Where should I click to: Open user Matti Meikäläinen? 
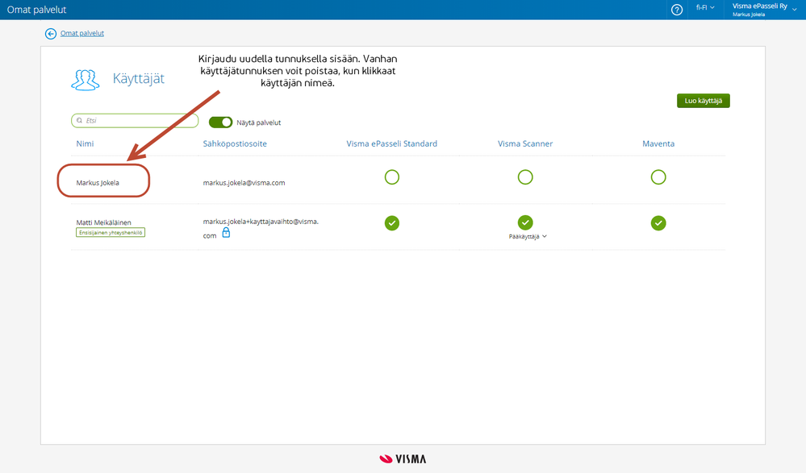point(104,222)
